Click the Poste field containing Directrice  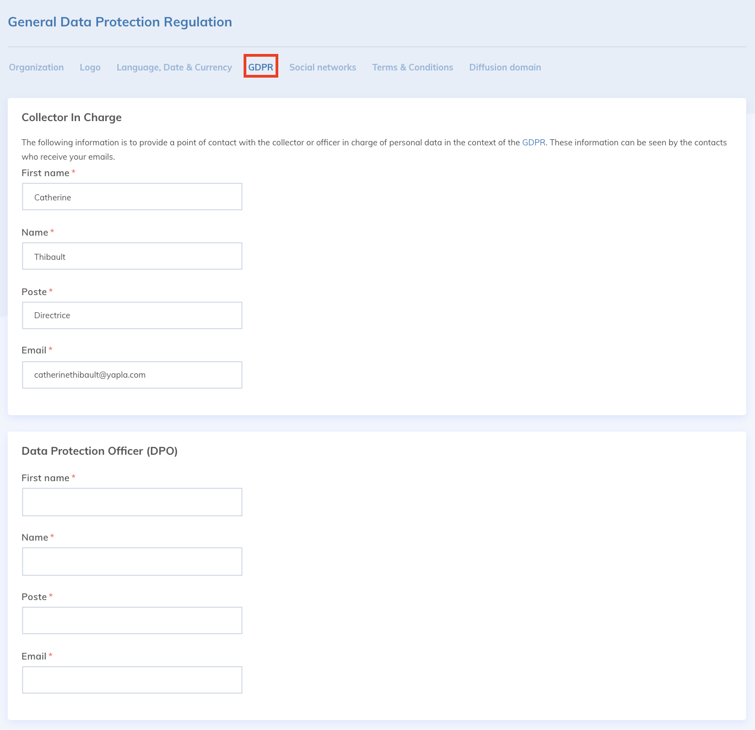[x=132, y=315]
